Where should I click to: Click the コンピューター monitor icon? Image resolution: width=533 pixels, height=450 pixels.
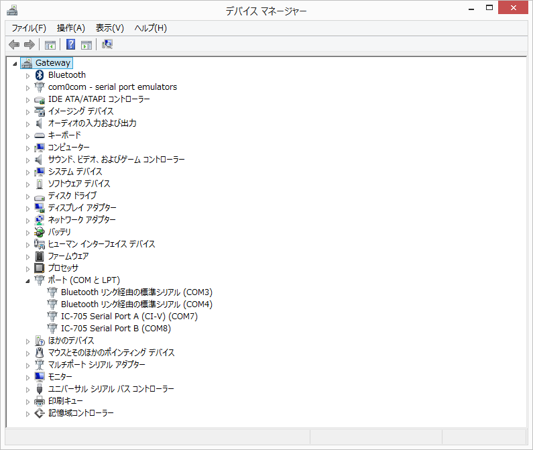tap(40, 148)
